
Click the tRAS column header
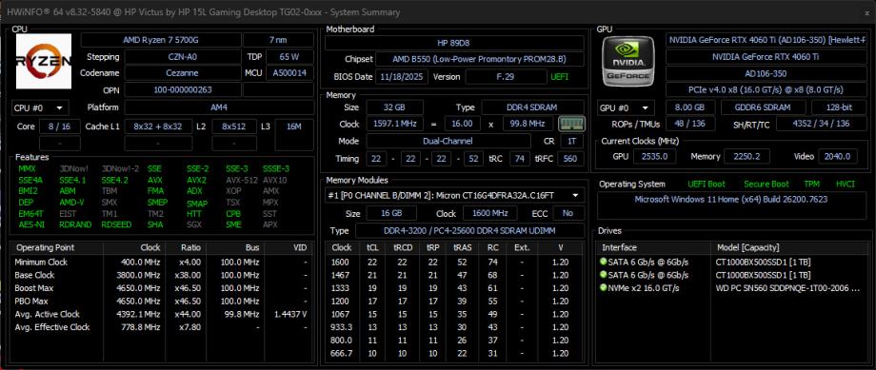[x=462, y=247]
